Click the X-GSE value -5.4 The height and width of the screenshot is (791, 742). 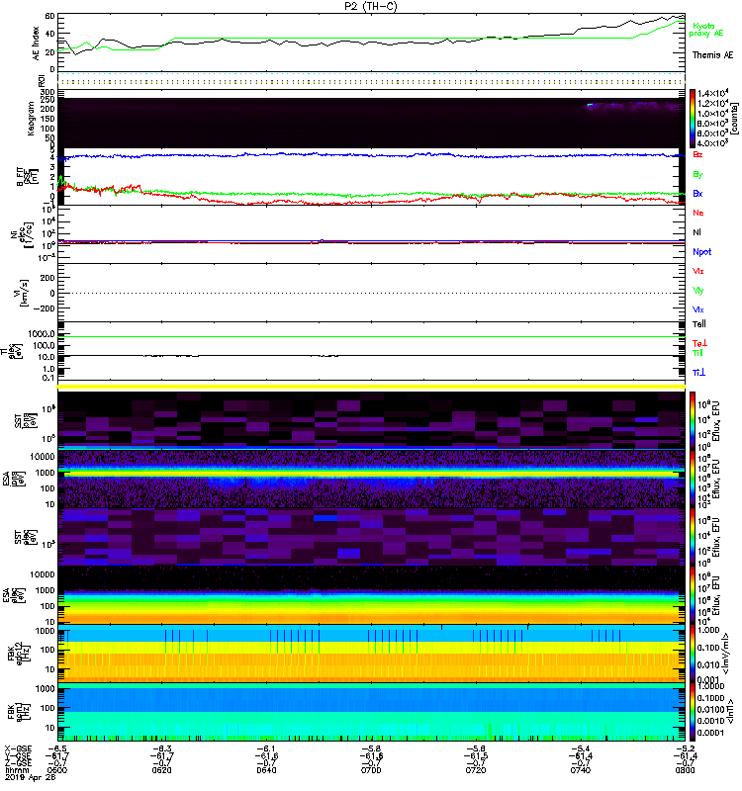coord(580,748)
